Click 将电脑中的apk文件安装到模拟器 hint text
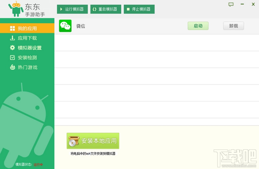This screenshot has height=169, width=259. 93,154
